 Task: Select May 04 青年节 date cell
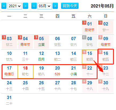25,42
